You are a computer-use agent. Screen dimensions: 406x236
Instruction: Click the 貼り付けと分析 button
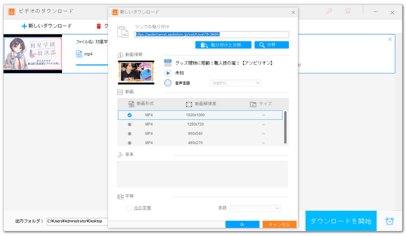[223, 45]
